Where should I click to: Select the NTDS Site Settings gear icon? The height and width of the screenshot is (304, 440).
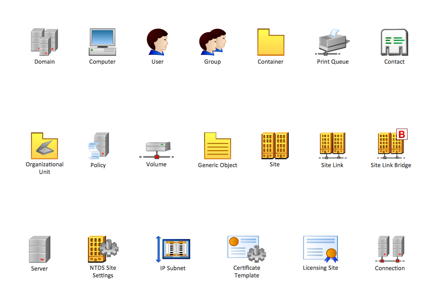point(103,249)
